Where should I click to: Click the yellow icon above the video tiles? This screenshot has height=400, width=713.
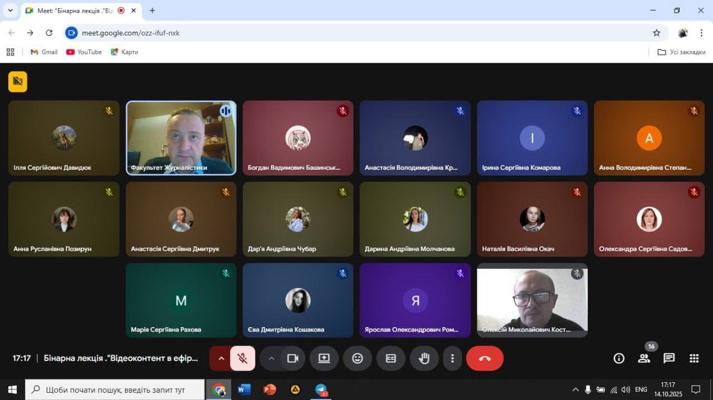click(18, 82)
